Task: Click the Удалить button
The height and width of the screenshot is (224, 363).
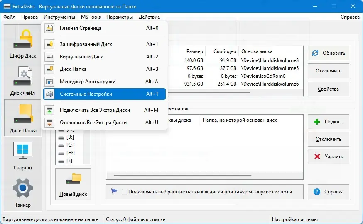Action: pos(329,157)
